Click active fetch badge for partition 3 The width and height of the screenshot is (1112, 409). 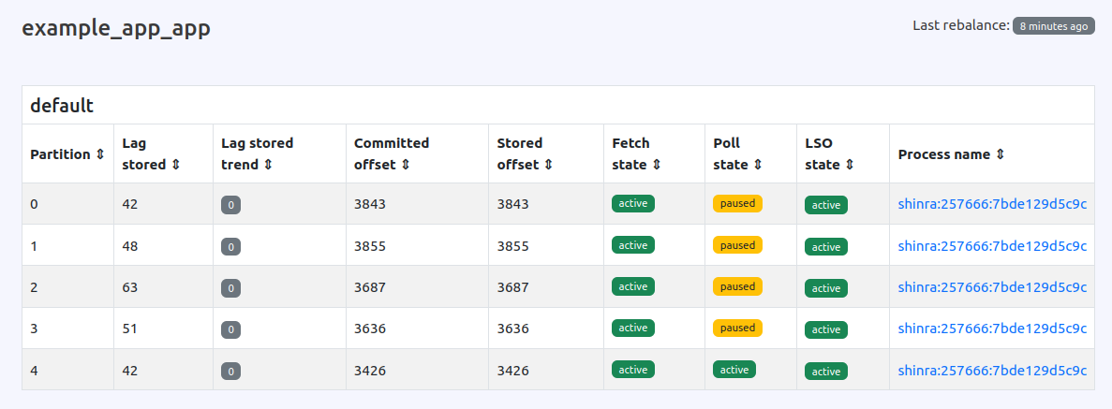633,329
